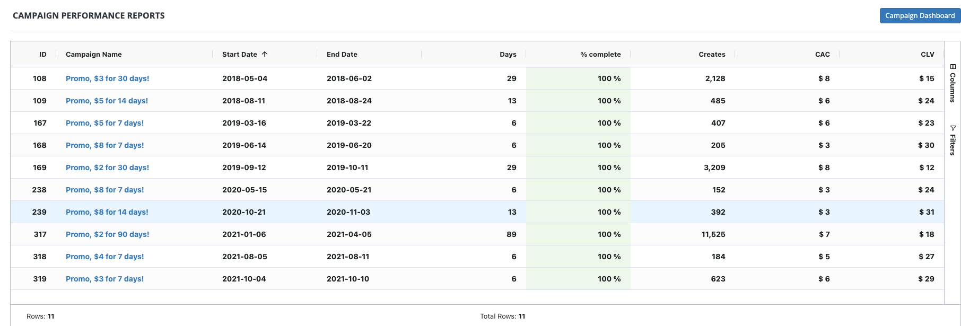The height and width of the screenshot is (326, 961).
Task: Click start date 2020-10-21
Action: tap(244, 212)
